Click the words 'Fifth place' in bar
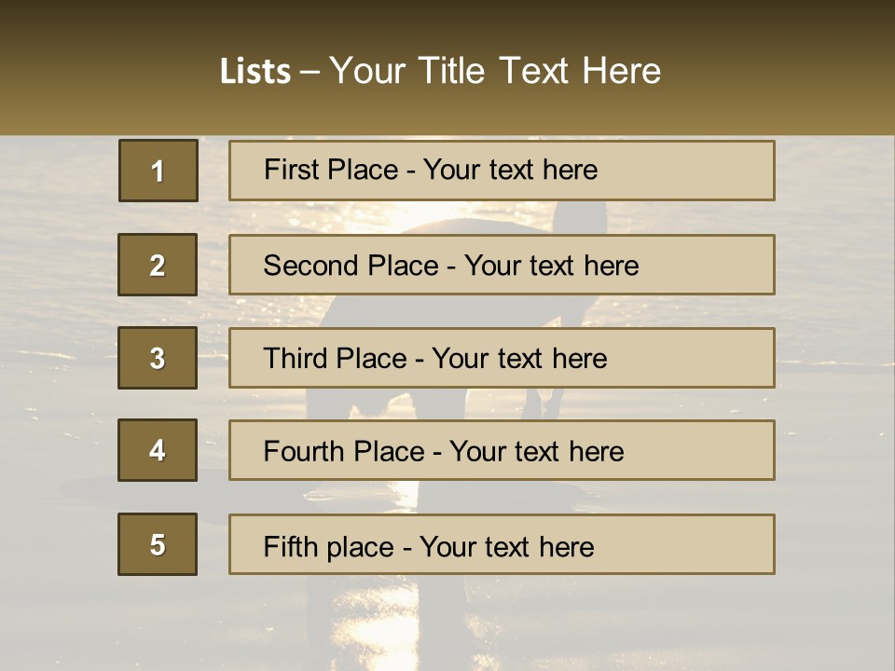 coord(329,547)
